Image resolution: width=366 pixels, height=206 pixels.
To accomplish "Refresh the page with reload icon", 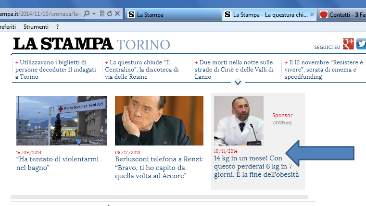I will pyautogui.click(x=110, y=14).
